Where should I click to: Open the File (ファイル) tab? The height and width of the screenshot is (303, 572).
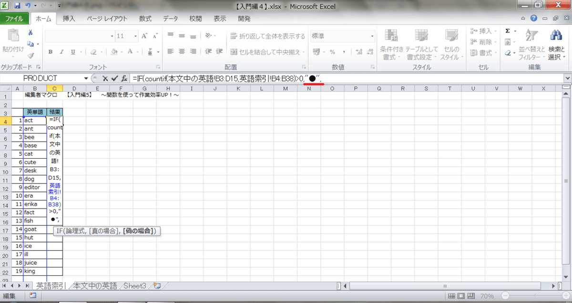14,19
